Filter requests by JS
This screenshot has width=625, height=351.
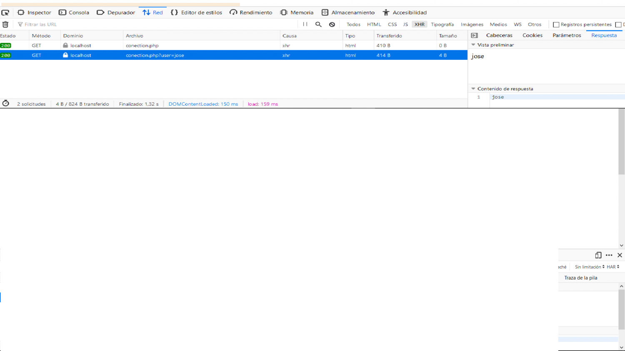[x=405, y=25]
